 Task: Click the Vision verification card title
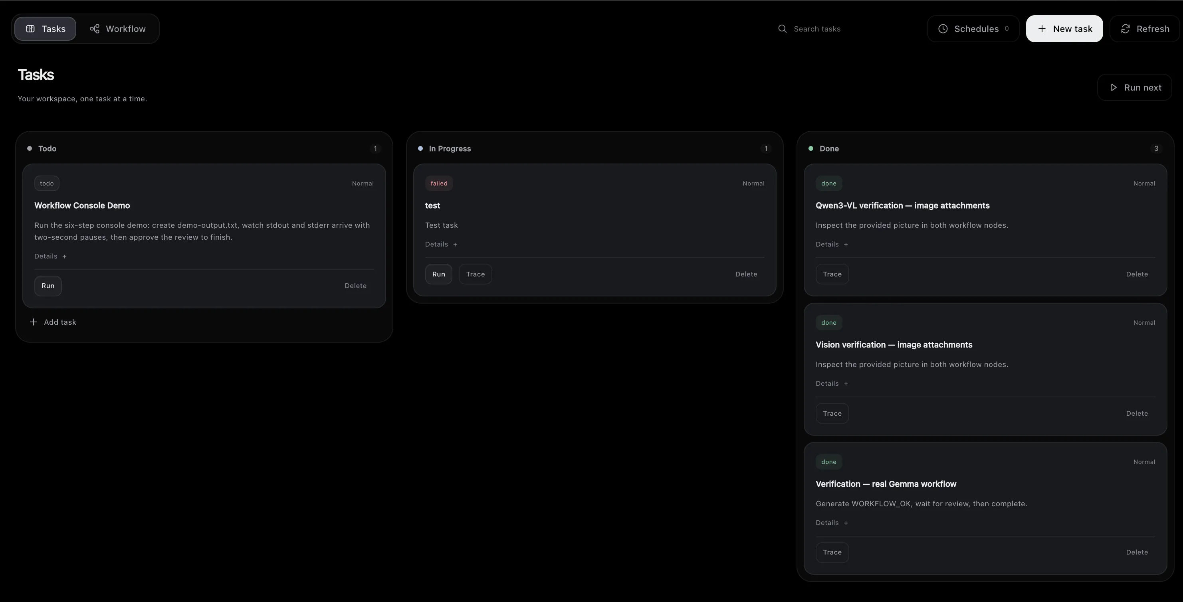(x=894, y=345)
